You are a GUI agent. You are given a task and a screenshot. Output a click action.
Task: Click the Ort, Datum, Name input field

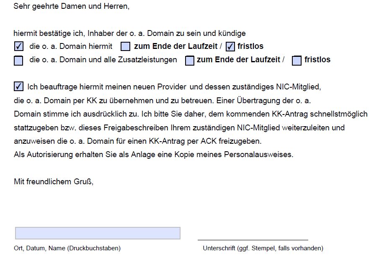(x=98, y=233)
